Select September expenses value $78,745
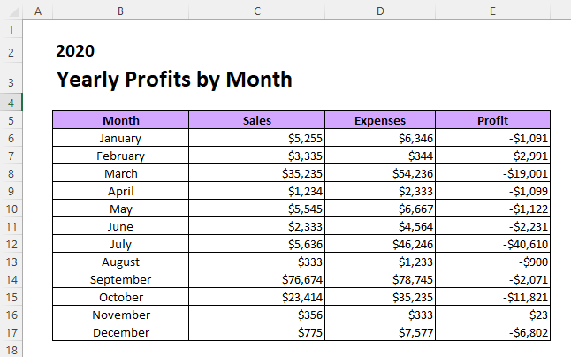The image size is (571, 357). [x=380, y=279]
